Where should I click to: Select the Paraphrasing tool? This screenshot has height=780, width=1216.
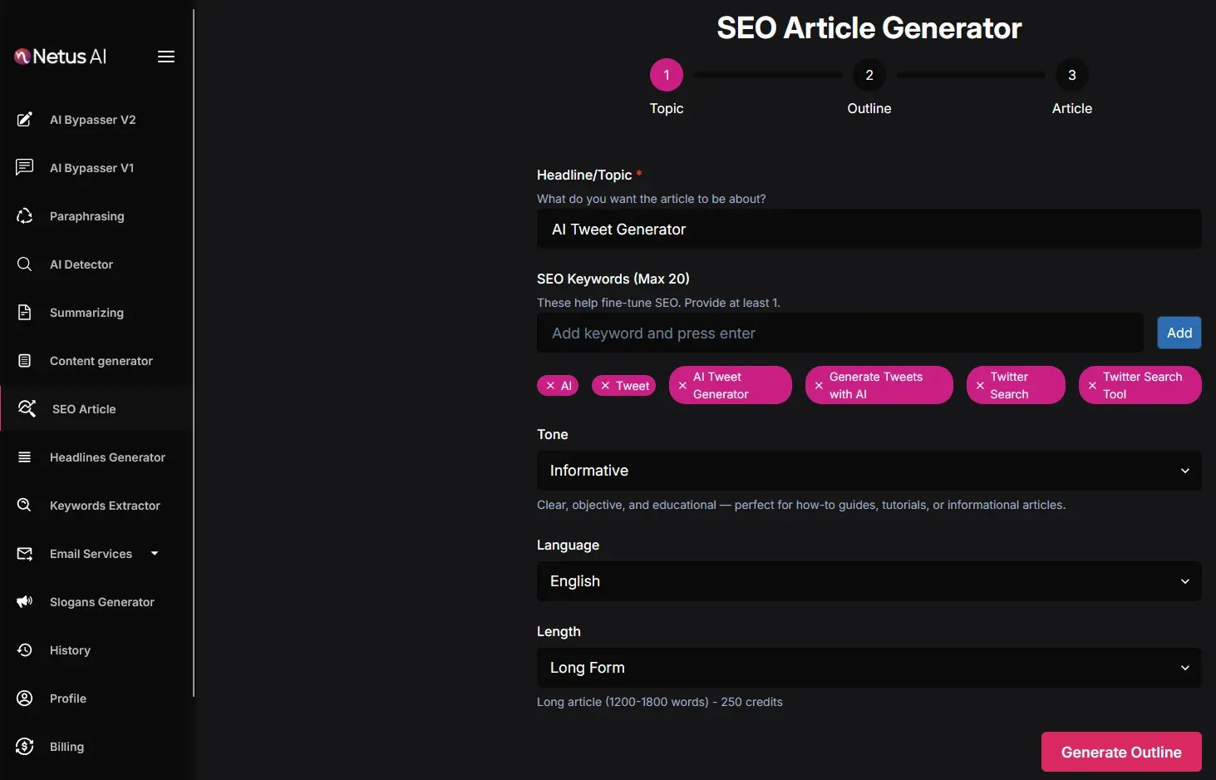[86, 216]
